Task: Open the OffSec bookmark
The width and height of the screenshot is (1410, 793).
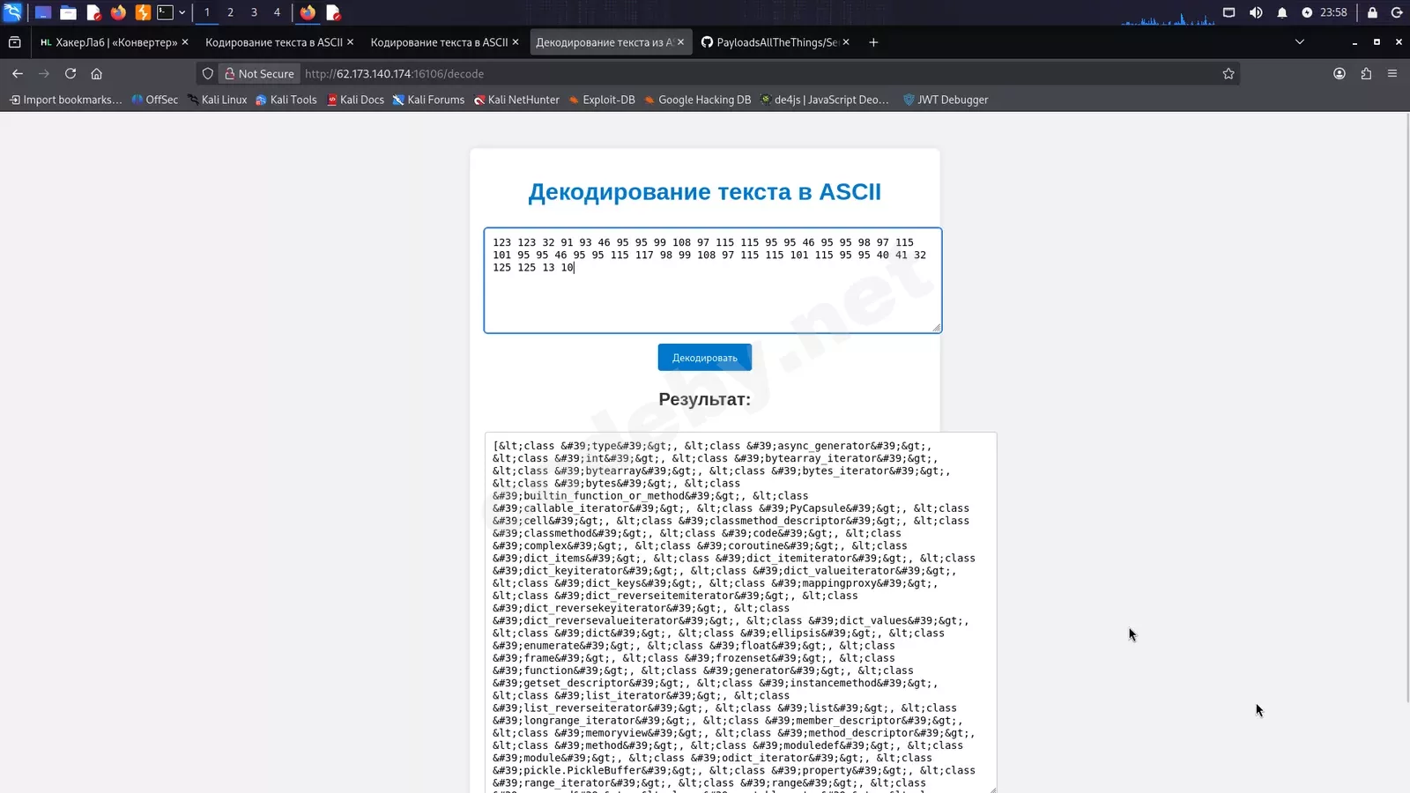Action: pyautogui.click(x=155, y=100)
